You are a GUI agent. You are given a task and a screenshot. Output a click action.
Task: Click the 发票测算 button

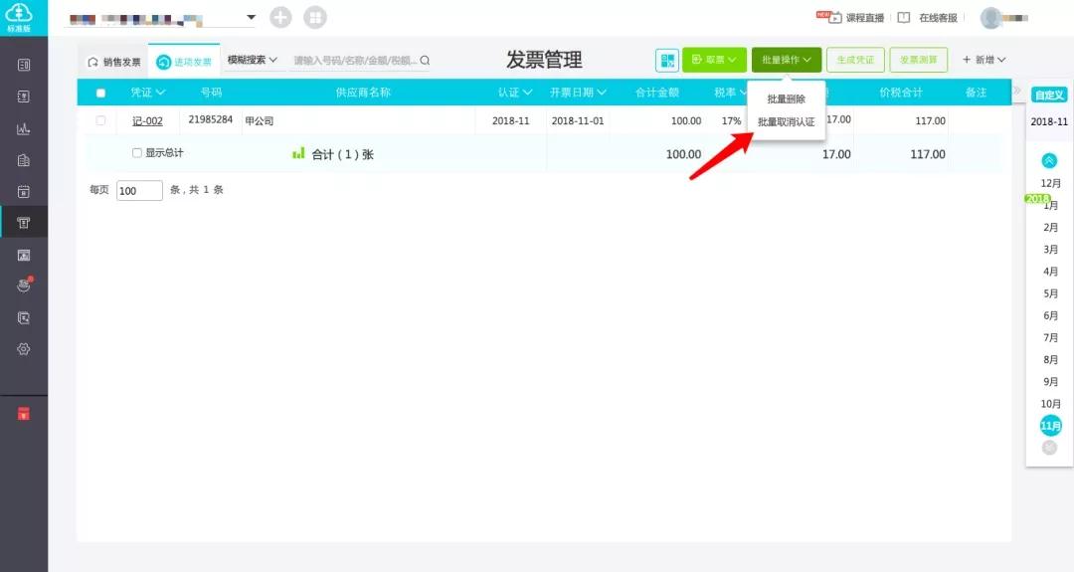pyautogui.click(x=919, y=60)
